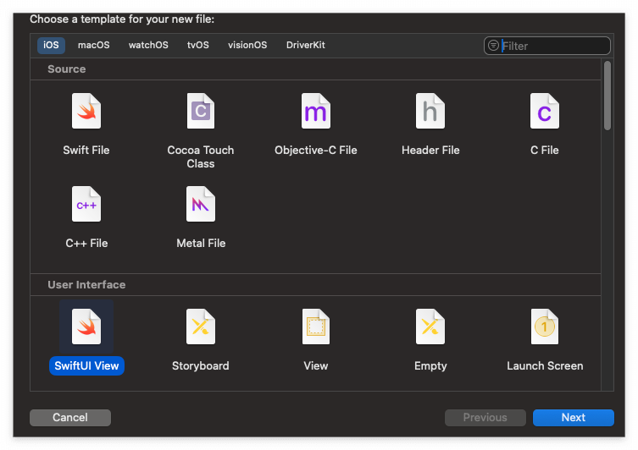Click the 'C++ File' label
Image resolution: width=638 pixels, height=450 pixels.
point(86,244)
